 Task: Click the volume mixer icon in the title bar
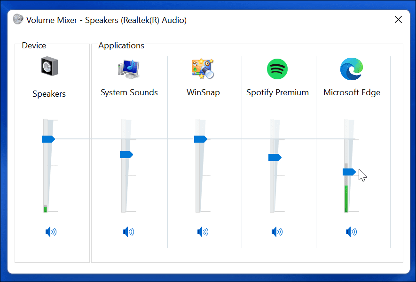click(17, 19)
